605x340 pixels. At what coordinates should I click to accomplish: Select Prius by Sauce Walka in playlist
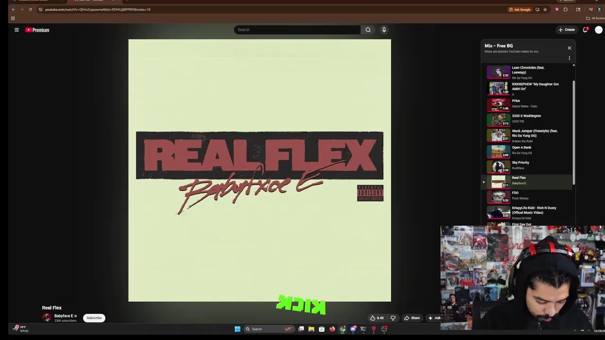[529, 104]
